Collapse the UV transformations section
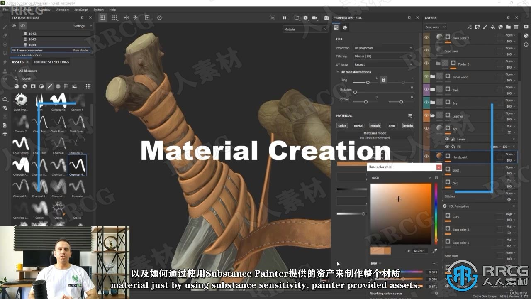Viewport: 531px width, 299px height. pyautogui.click(x=338, y=72)
